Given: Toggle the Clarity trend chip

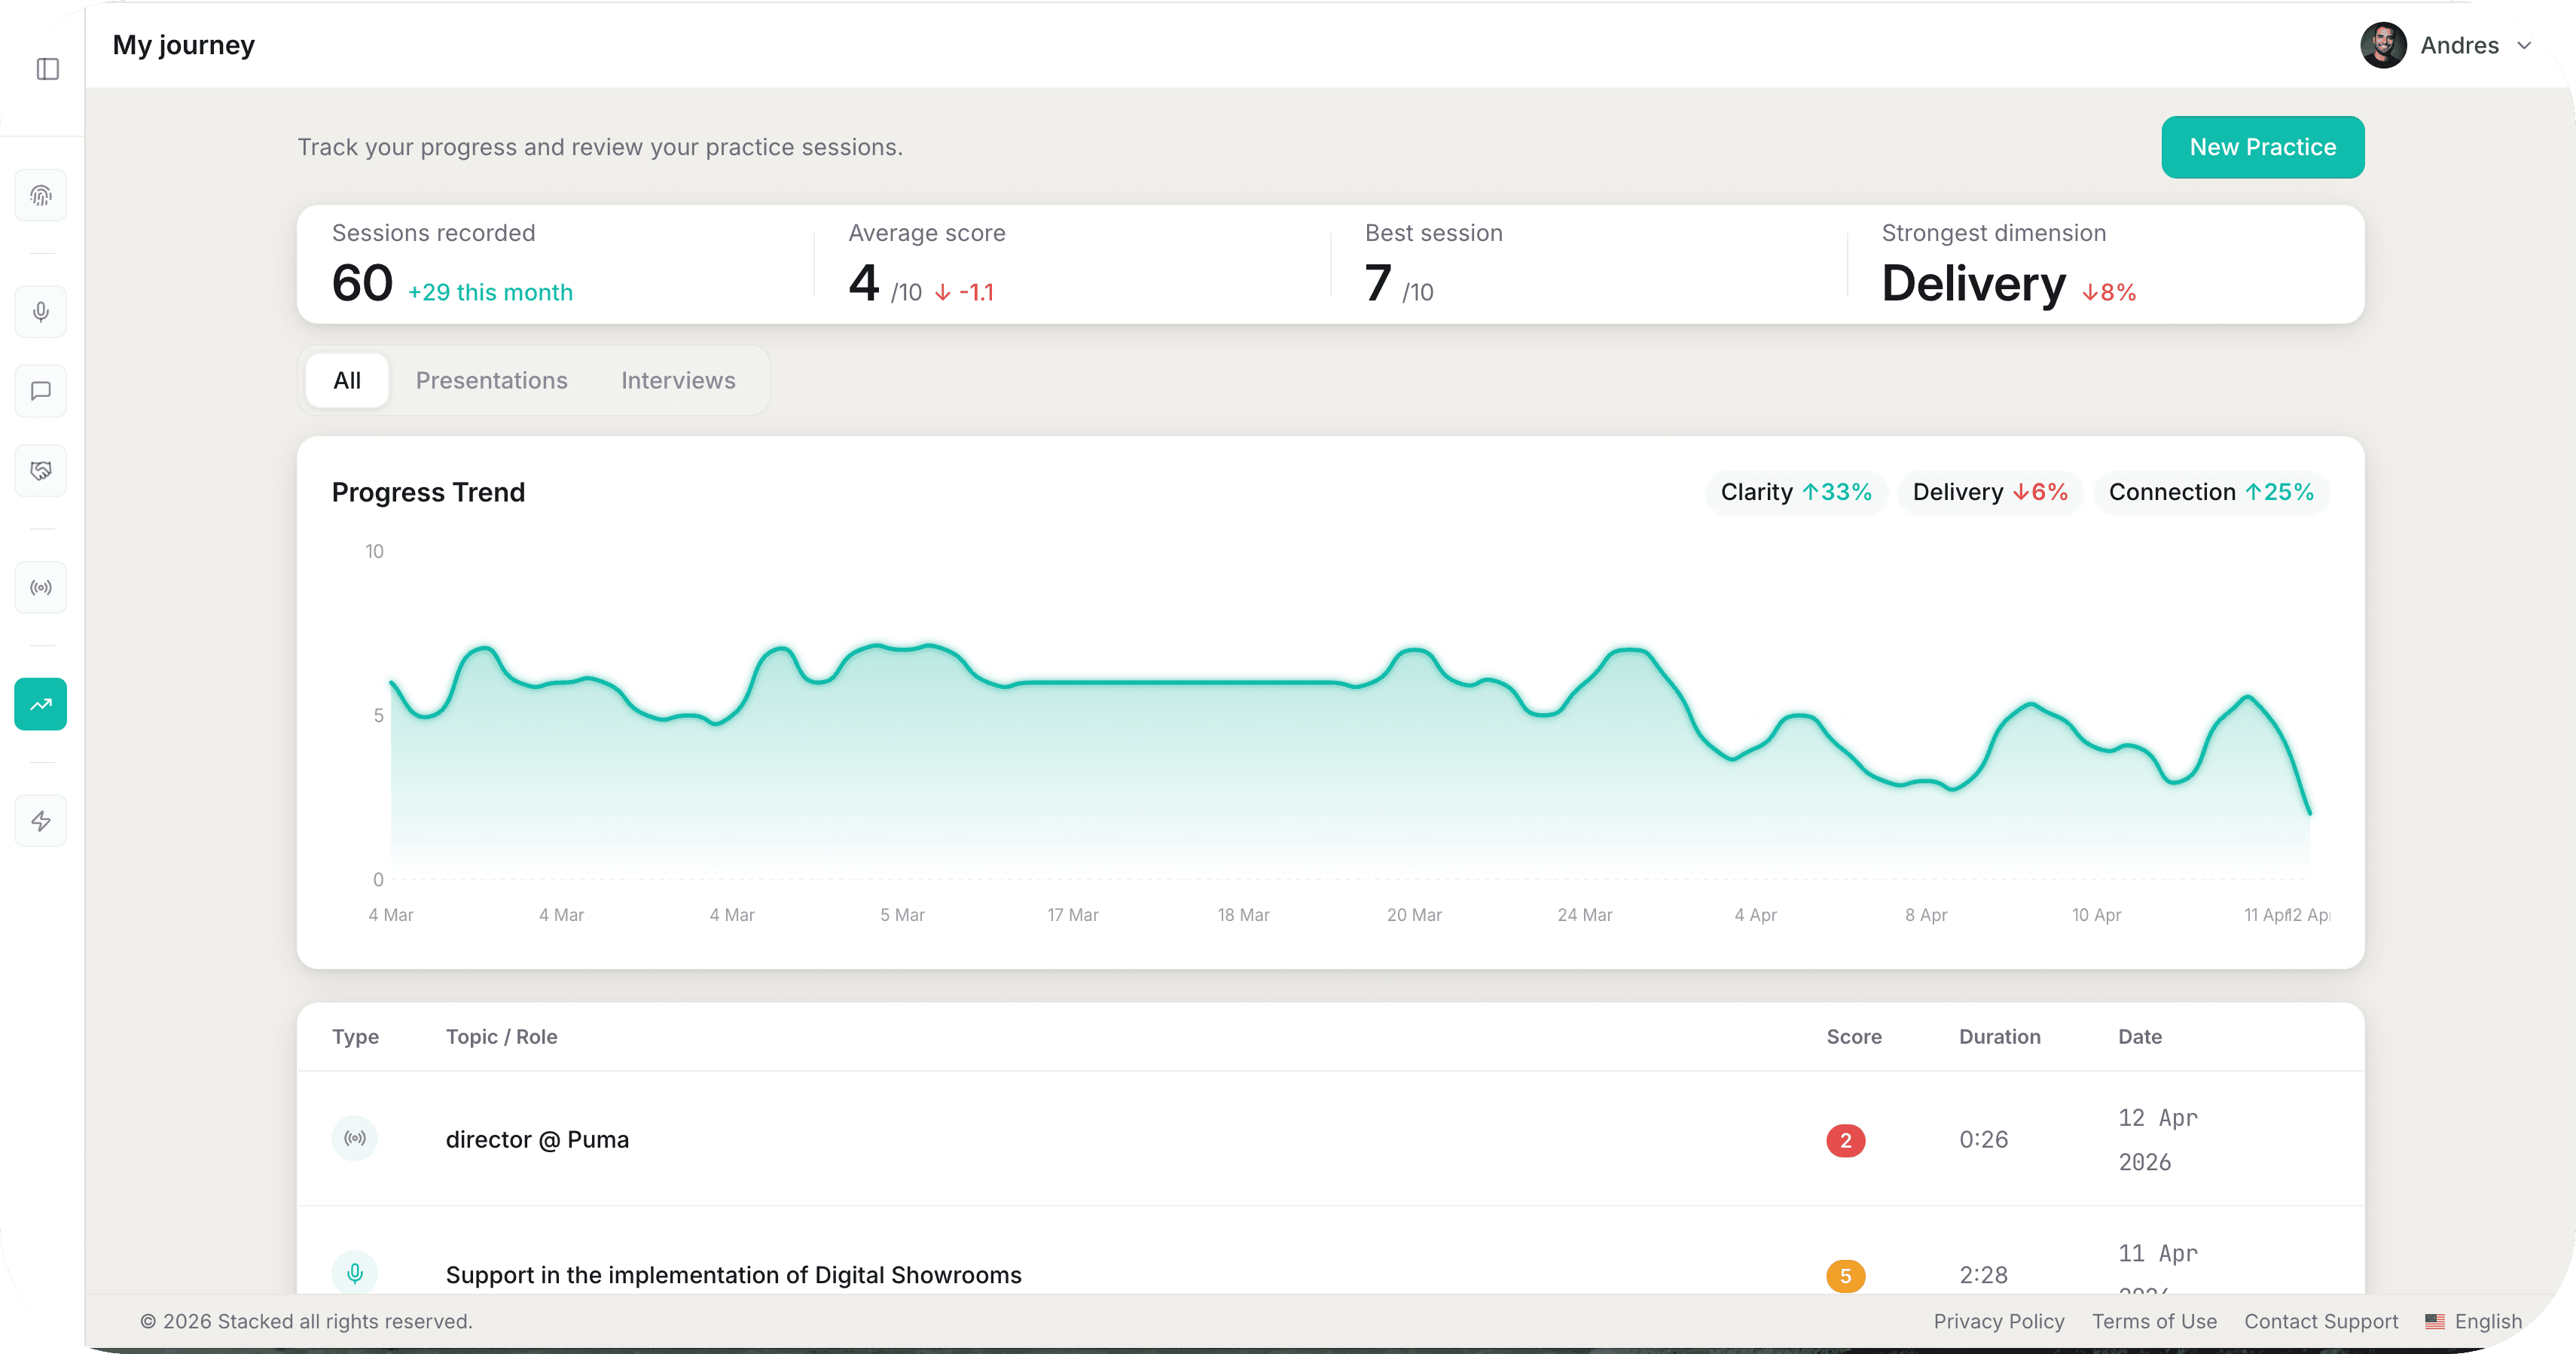Looking at the screenshot, I should coord(1795,492).
